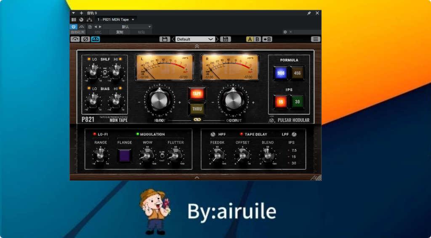
Task: Click the 复制 copy button
Action: (120, 32)
